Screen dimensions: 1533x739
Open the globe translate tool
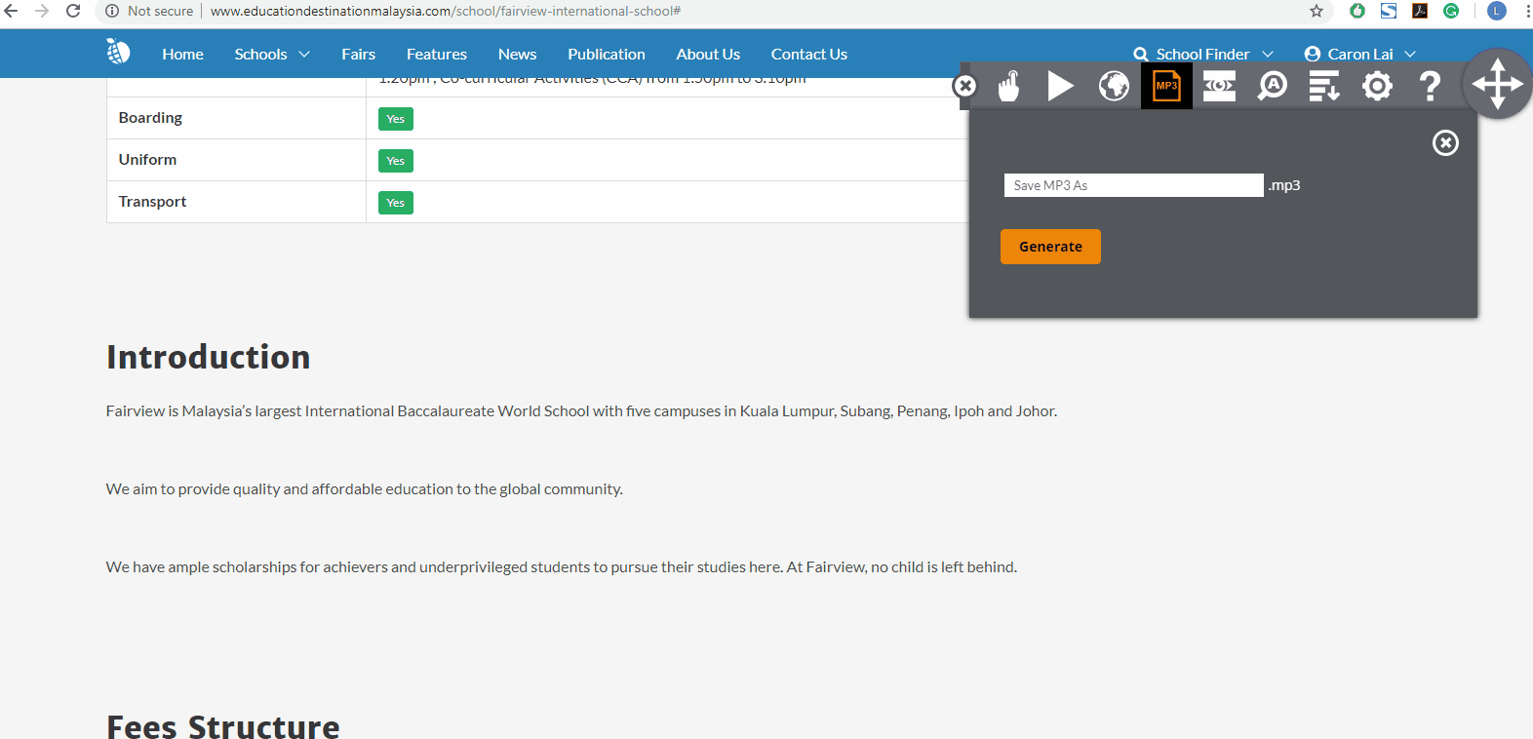tap(1114, 86)
